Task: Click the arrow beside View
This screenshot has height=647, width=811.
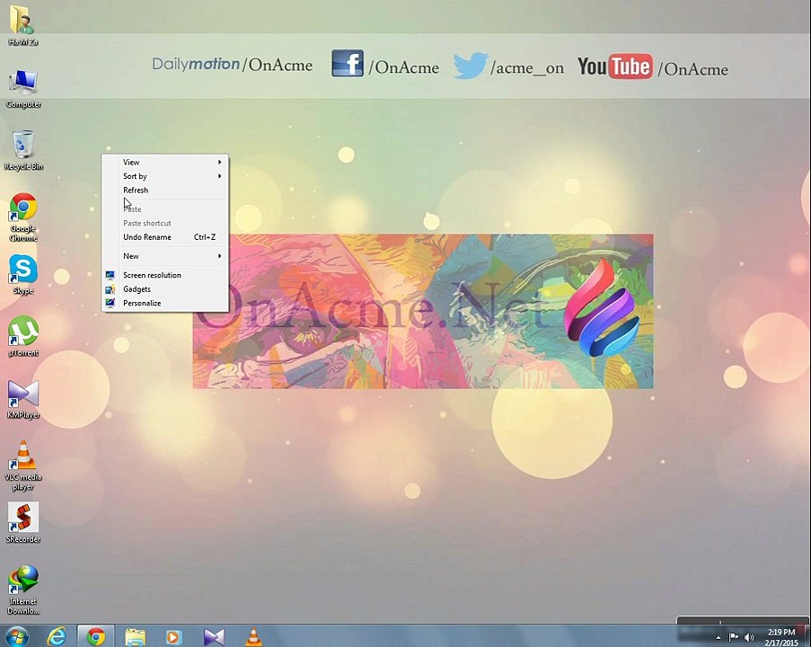Action: pos(220,162)
